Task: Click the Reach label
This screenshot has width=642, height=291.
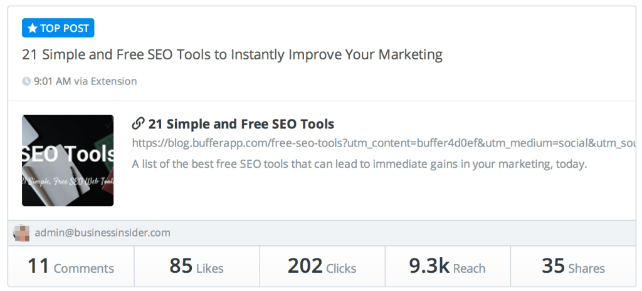Action: click(469, 268)
